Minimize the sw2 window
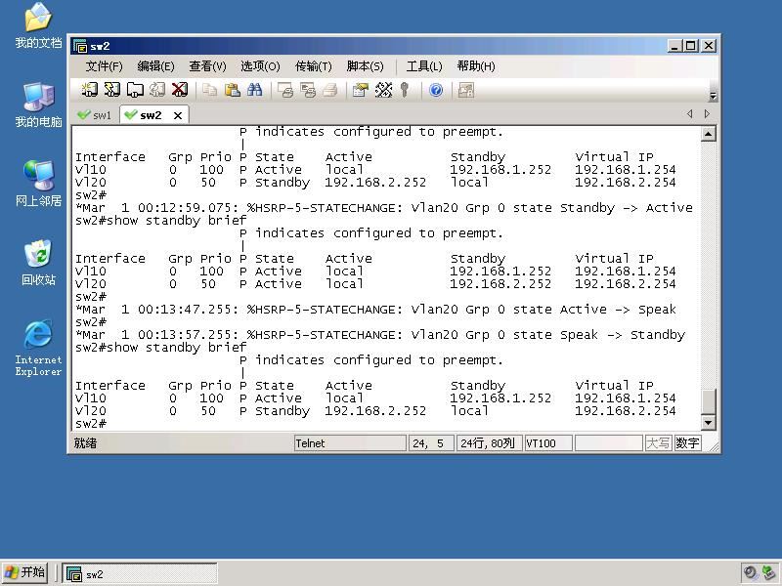This screenshot has height=586, width=782. point(674,46)
